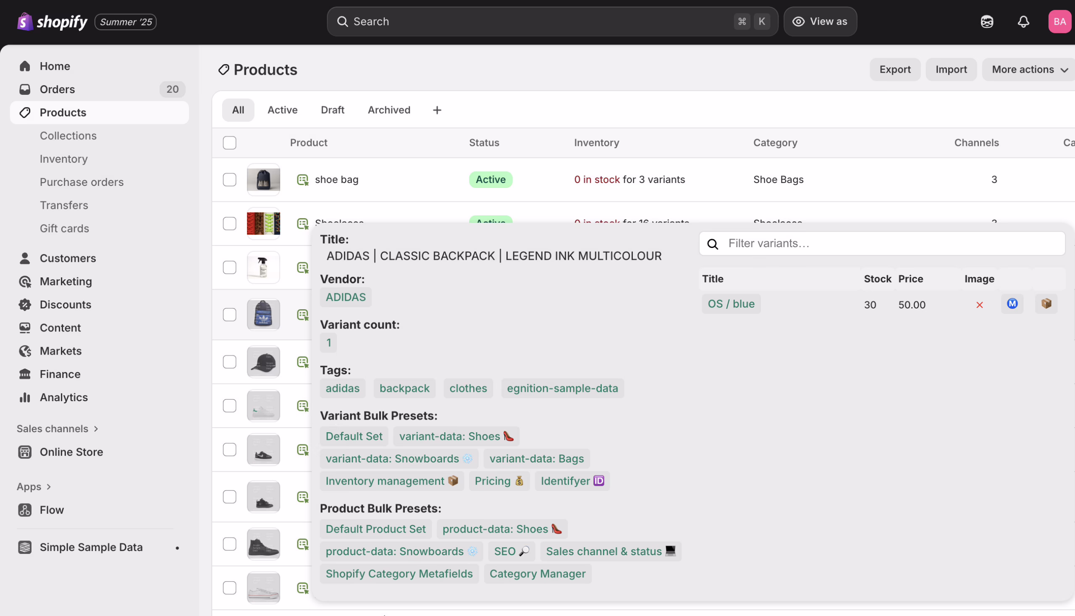This screenshot has width=1075, height=616.
Task: Click the Customers person icon
Action: click(x=25, y=258)
